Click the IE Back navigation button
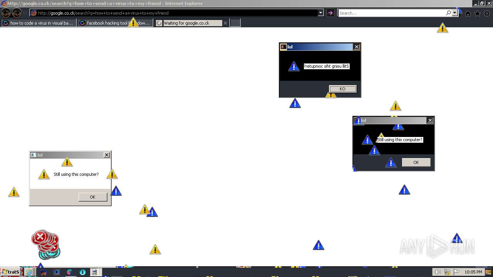This screenshot has width=493, height=277. tap(6, 13)
